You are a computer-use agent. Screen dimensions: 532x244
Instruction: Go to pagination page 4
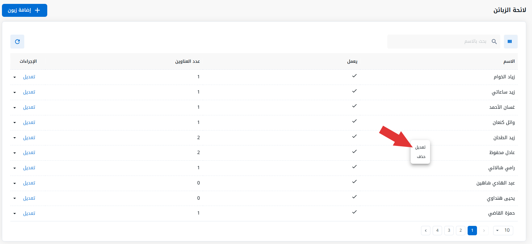point(437,230)
